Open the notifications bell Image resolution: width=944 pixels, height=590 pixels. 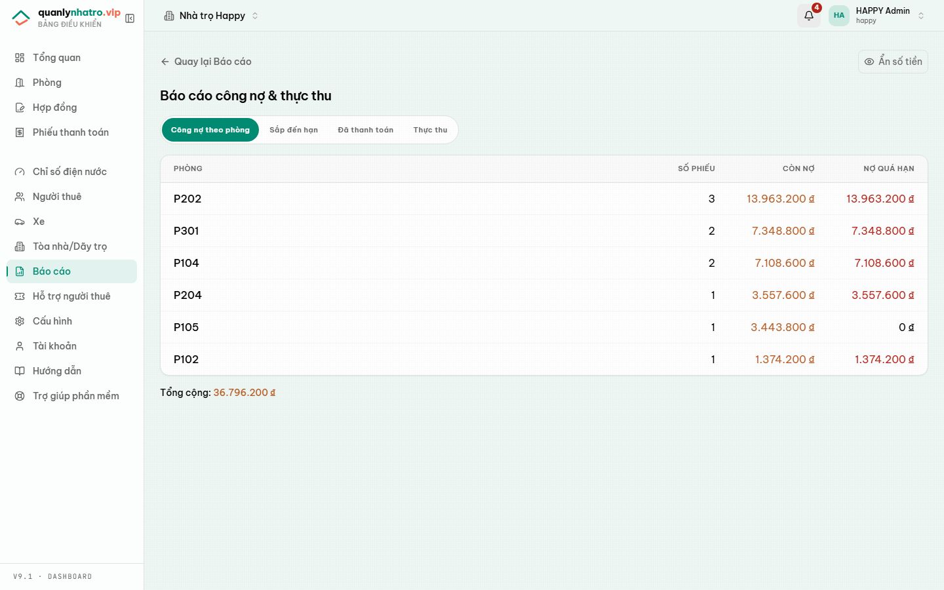pos(809,16)
